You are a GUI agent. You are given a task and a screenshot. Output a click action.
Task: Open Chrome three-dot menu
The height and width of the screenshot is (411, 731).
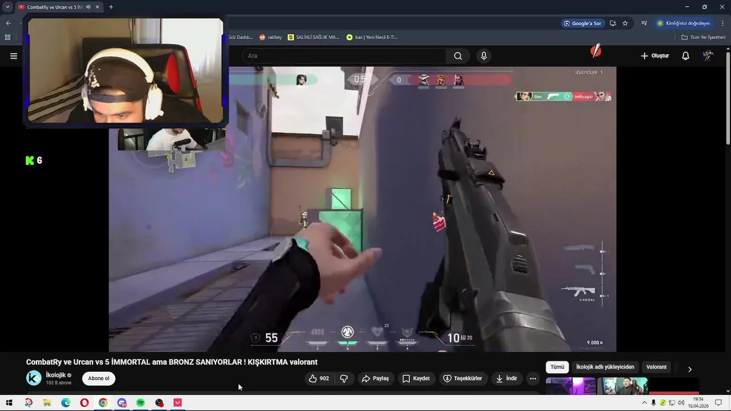point(722,23)
